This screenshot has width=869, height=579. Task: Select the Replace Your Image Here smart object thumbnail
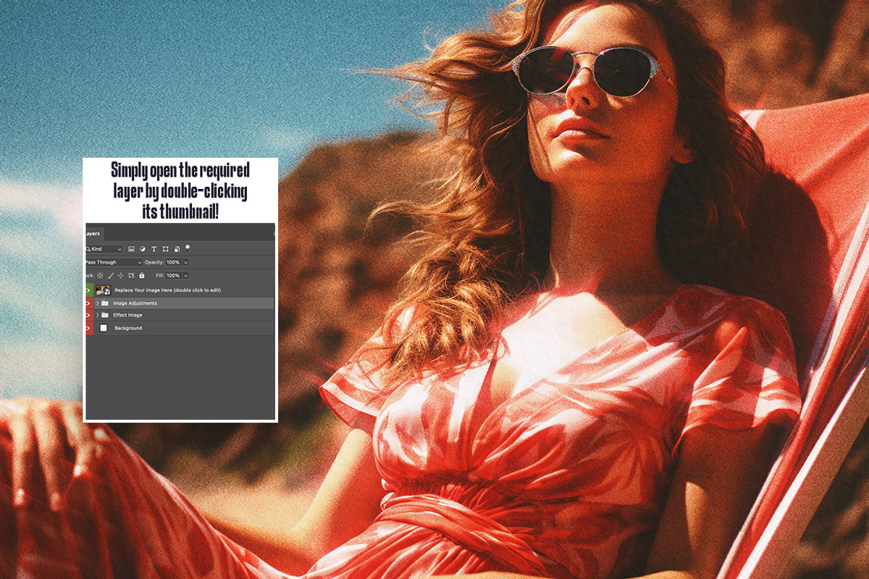[104, 290]
